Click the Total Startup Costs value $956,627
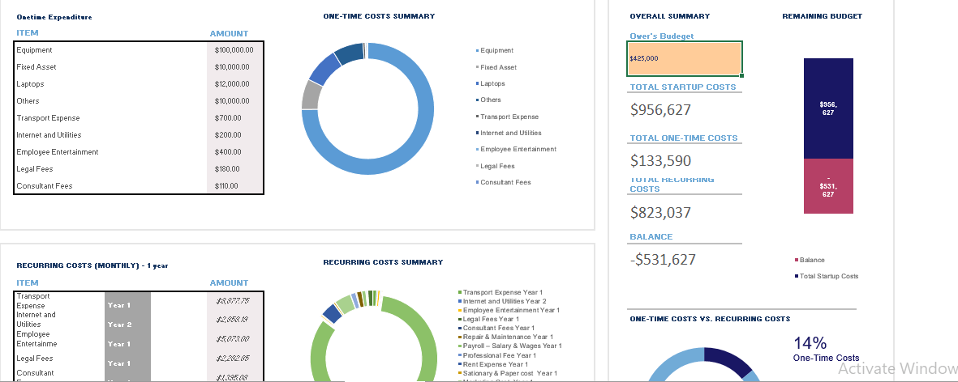The image size is (958, 382). coord(660,110)
